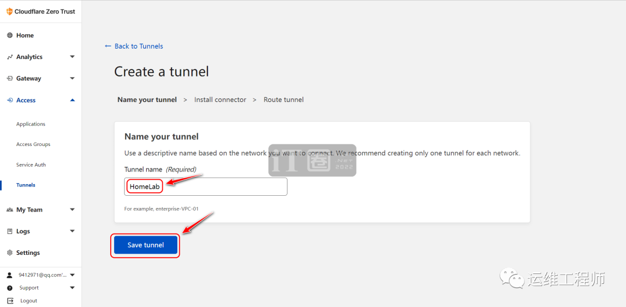Click the Save tunnel button
The height and width of the screenshot is (307, 626).
click(145, 244)
